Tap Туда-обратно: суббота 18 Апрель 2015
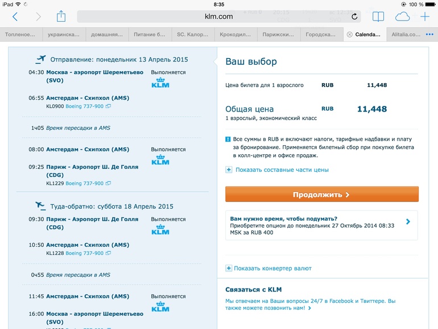Image resolution: width=438 pixels, height=329 pixels. (111, 207)
